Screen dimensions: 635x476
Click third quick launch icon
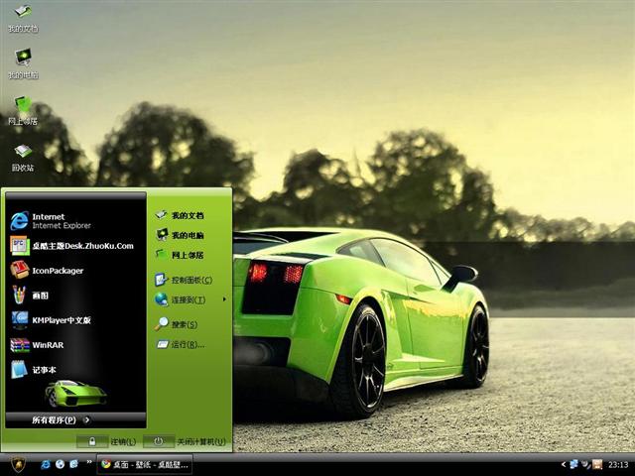(x=74, y=464)
